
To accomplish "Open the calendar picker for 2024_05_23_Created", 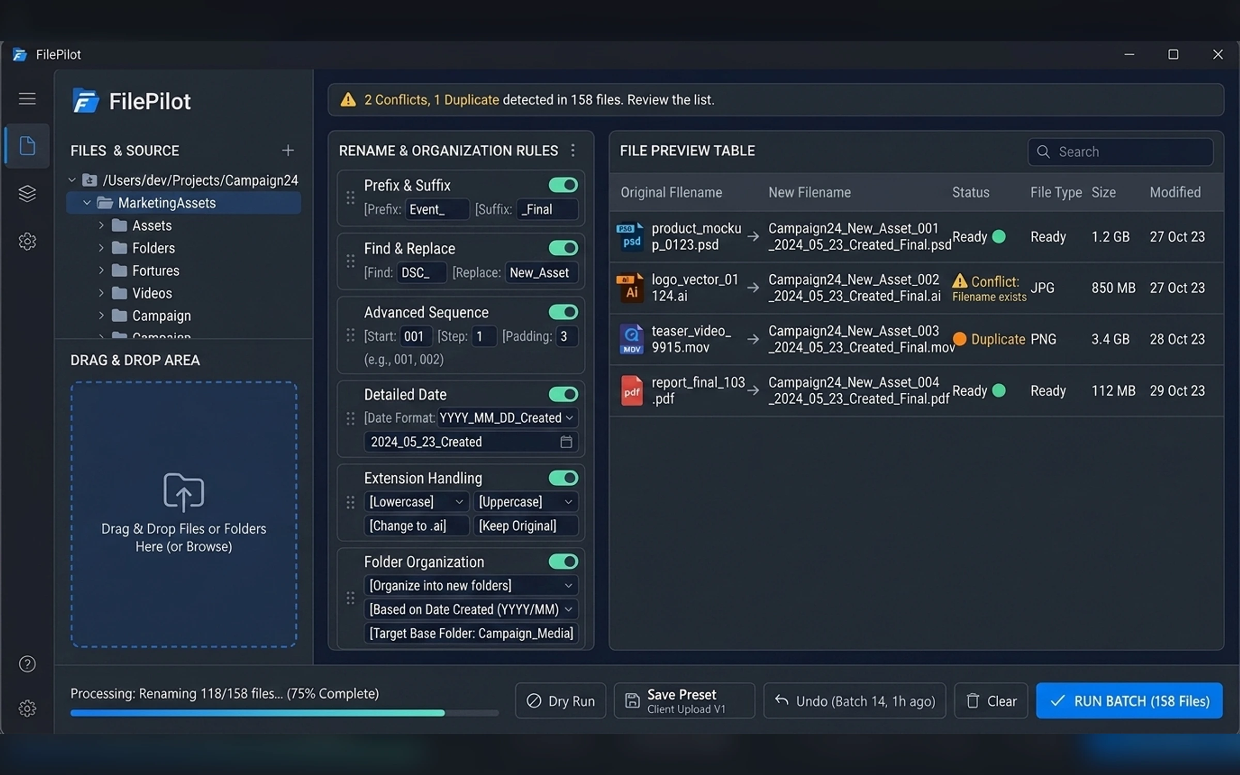I will [566, 442].
